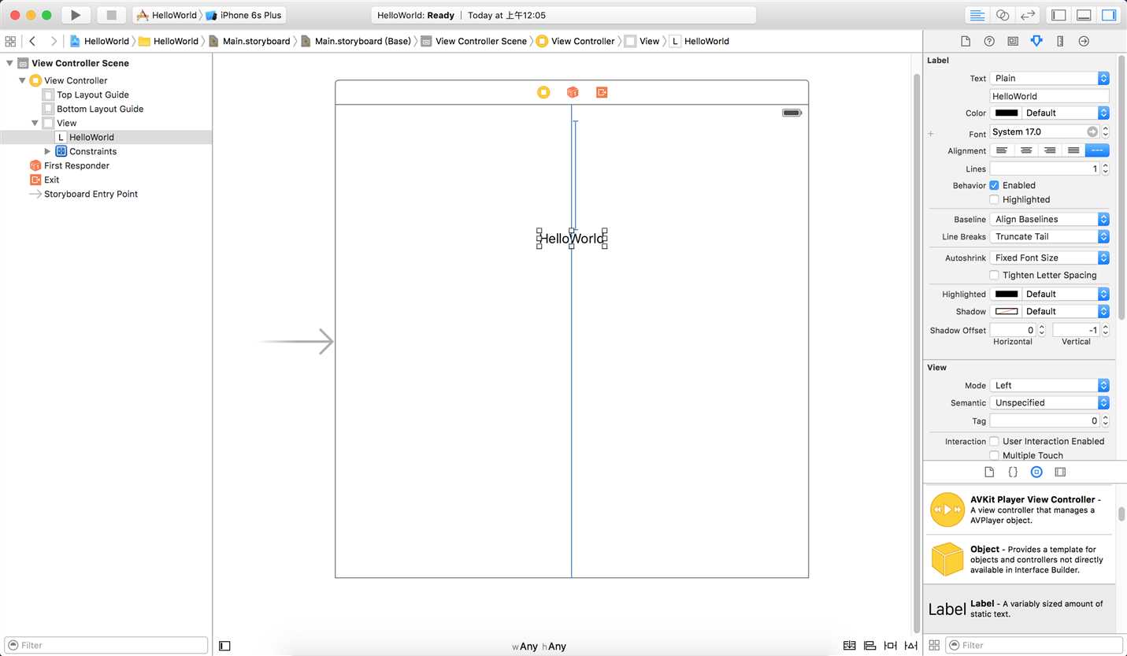Image resolution: width=1127 pixels, height=656 pixels.
Task: Open Baseline Align Baselines dropdown
Action: [1049, 219]
